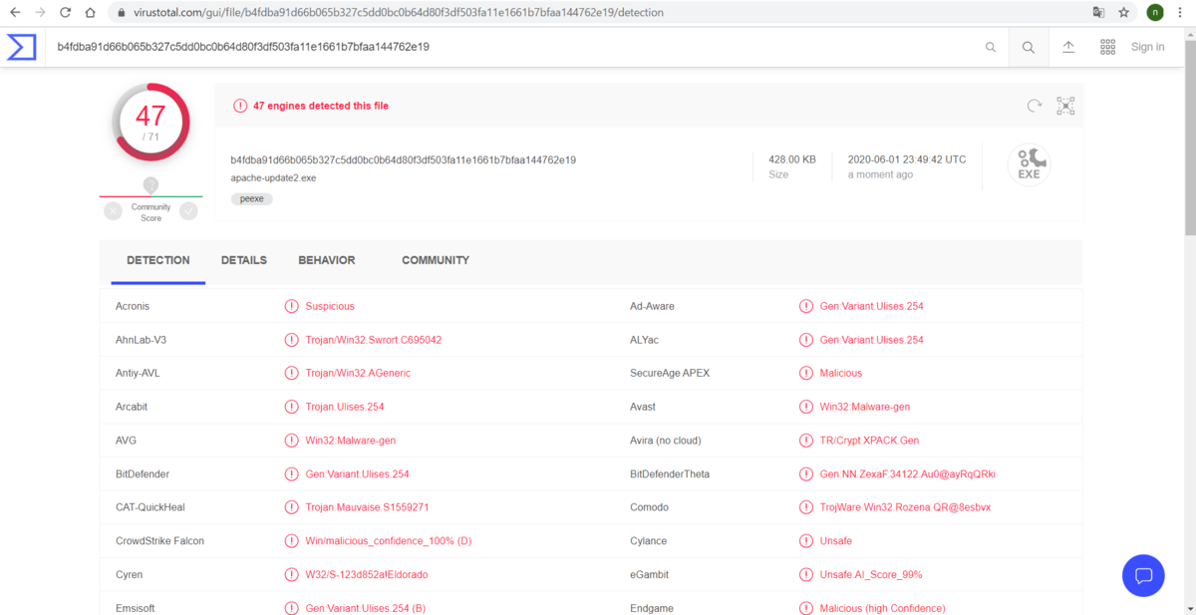Go forward in browser history
The height and width of the screenshot is (615, 1196).
point(40,13)
